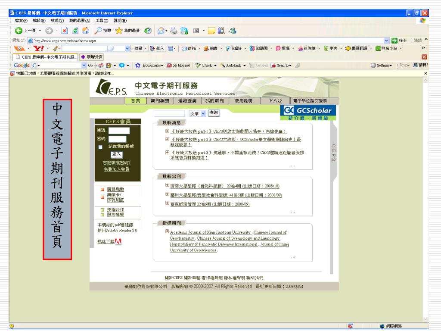Click the green 移至 go arrow
441x331 pixels.
(x=394, y=41)
